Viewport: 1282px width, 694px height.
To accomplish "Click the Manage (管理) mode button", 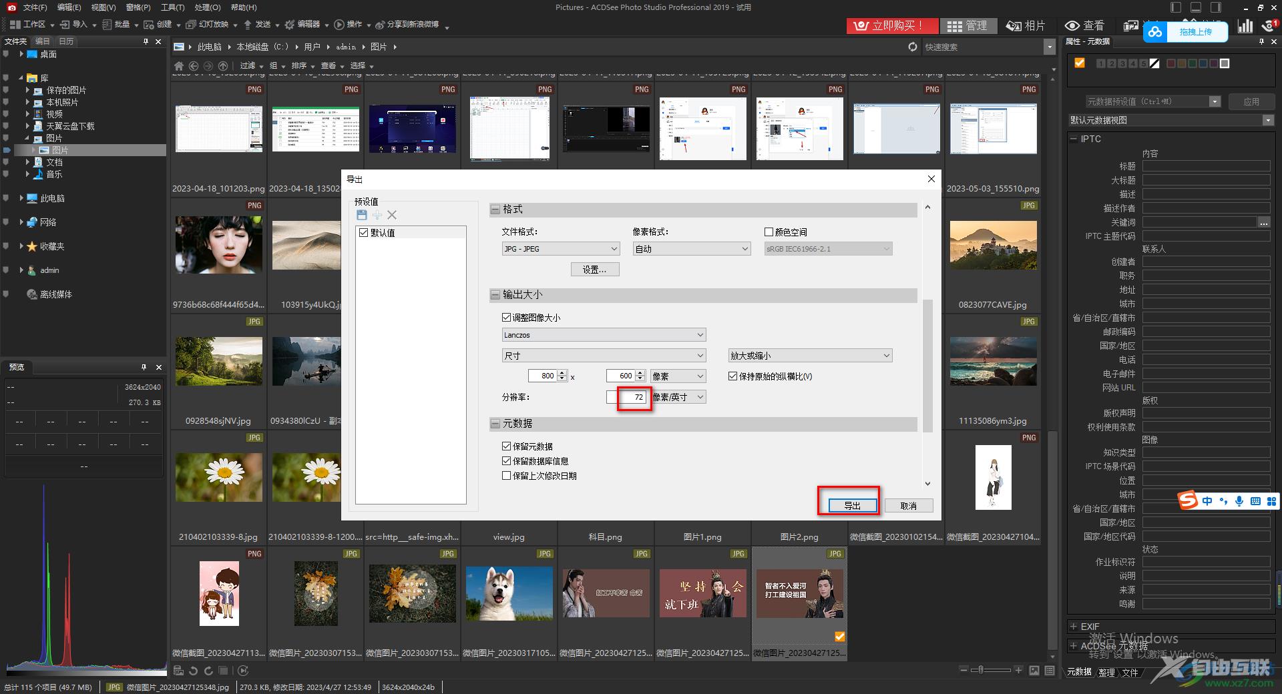I will [x=968, y=25].
